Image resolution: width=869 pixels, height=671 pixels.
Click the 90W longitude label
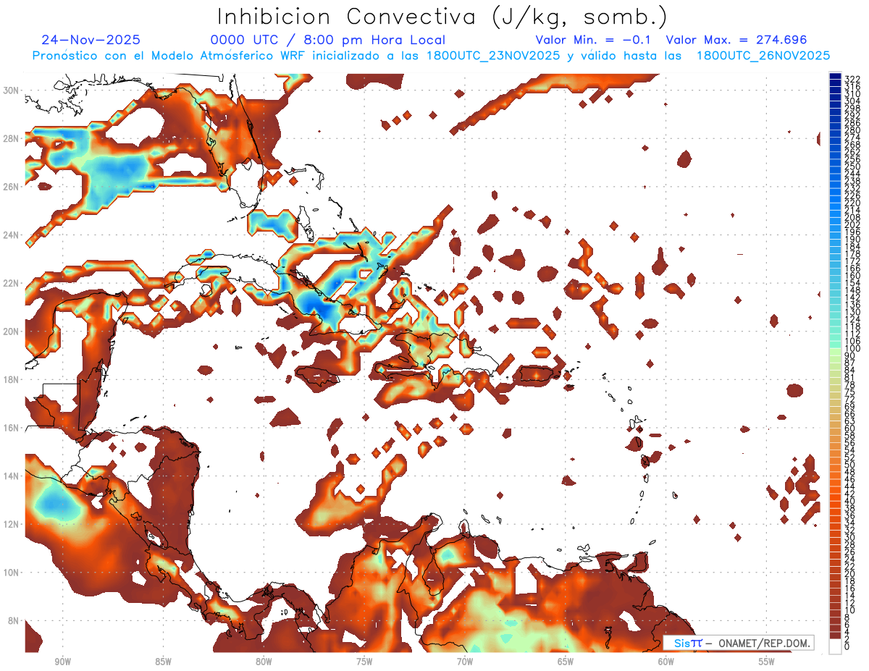pyautogui.click(x=62, y=662)
